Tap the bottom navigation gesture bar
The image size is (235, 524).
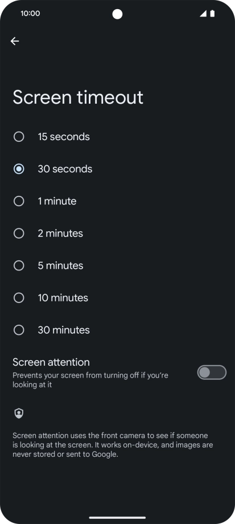(x=117, y=518)
